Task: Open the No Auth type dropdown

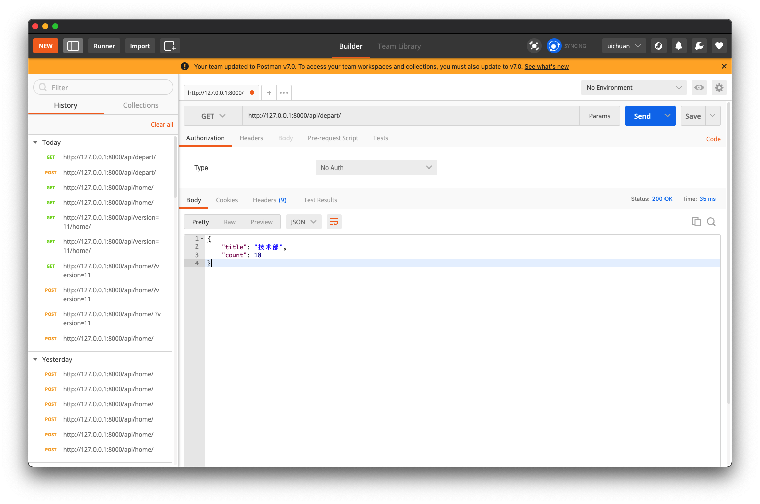Action: click(376, 167)
